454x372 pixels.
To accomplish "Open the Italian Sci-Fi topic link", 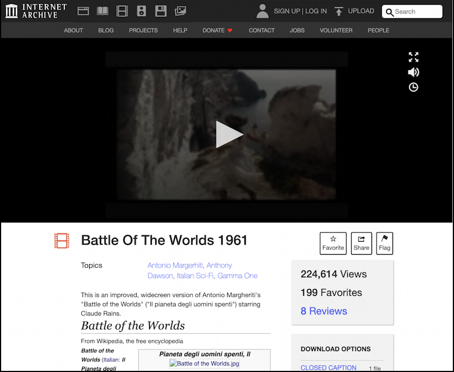I will click(x=195, y=276).
